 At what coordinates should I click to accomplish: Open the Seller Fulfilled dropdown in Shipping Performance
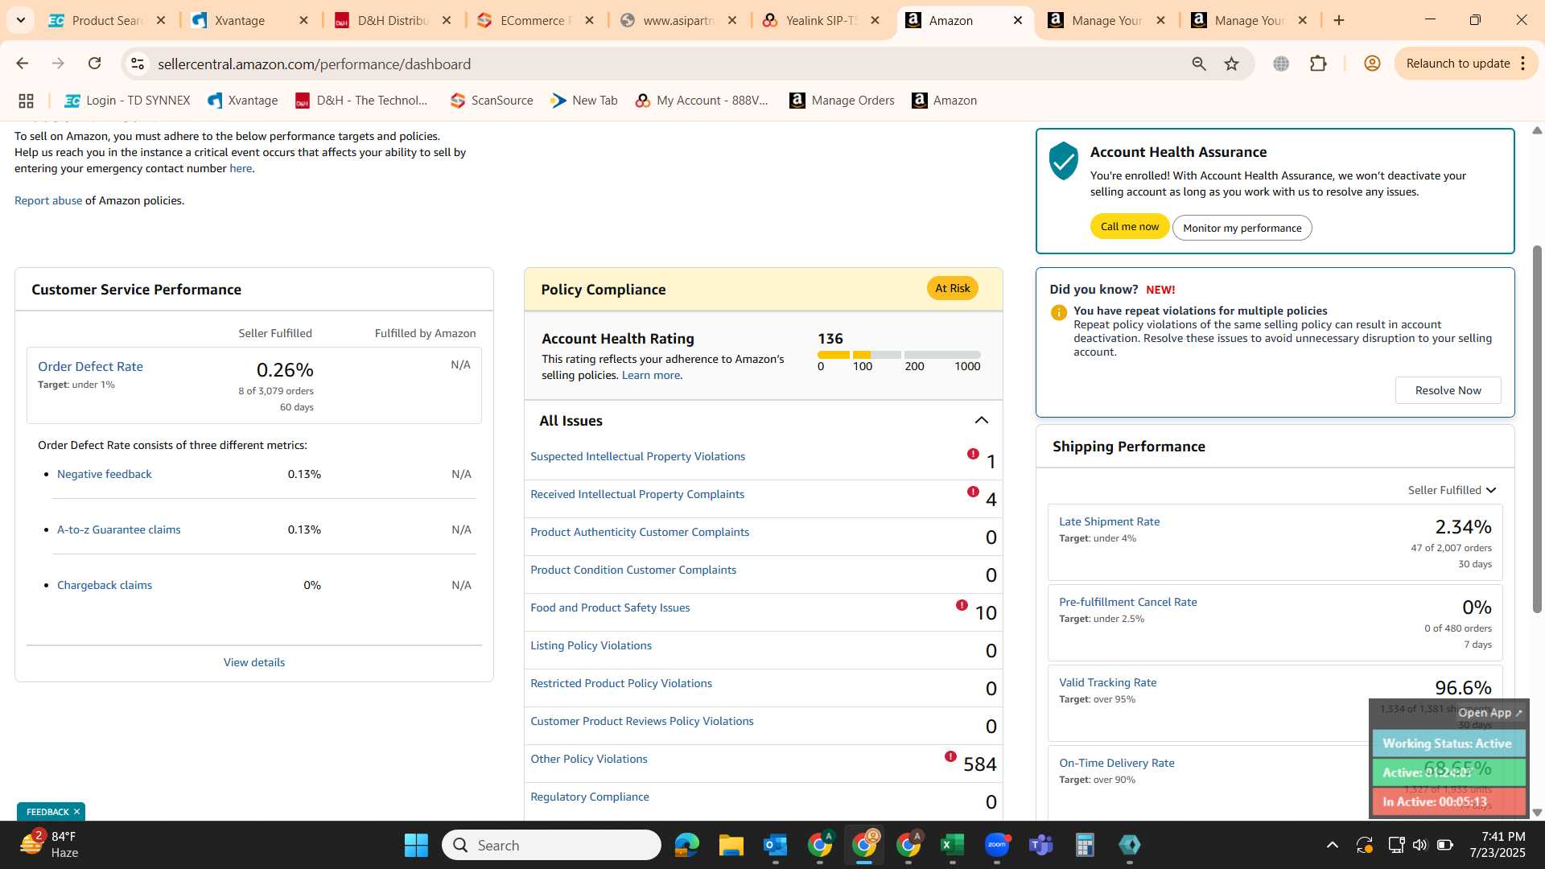1452,490
